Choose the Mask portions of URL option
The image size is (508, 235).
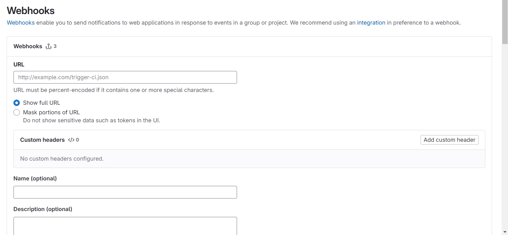(x=17, y=112)
